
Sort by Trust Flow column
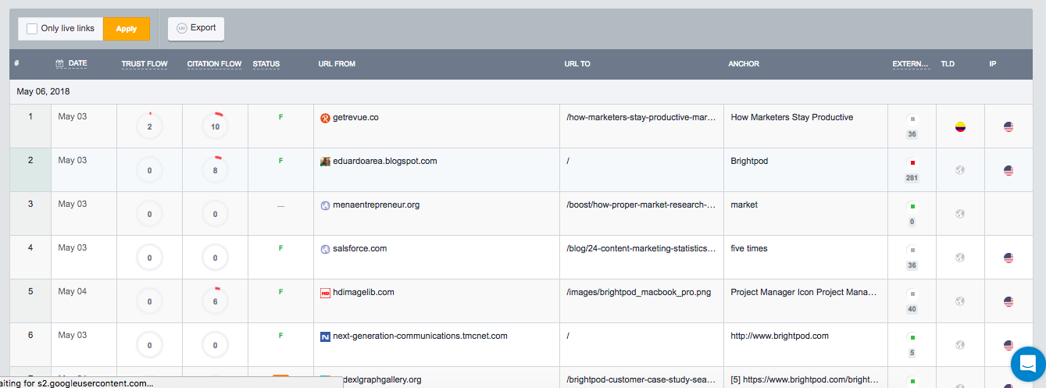(x=145, y=64)
